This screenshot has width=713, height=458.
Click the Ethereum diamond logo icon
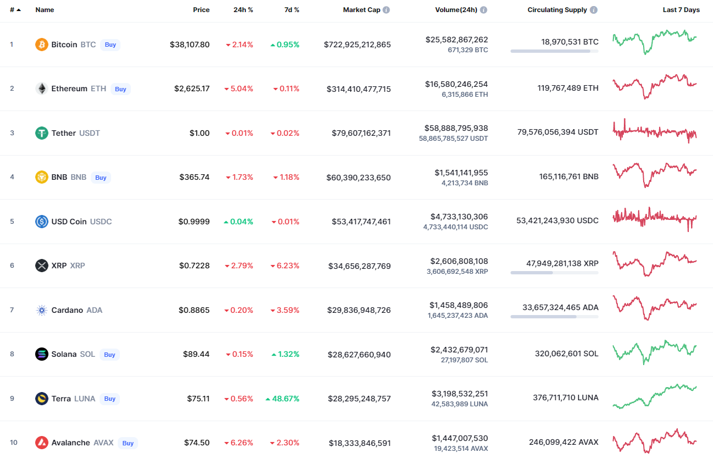42,89
